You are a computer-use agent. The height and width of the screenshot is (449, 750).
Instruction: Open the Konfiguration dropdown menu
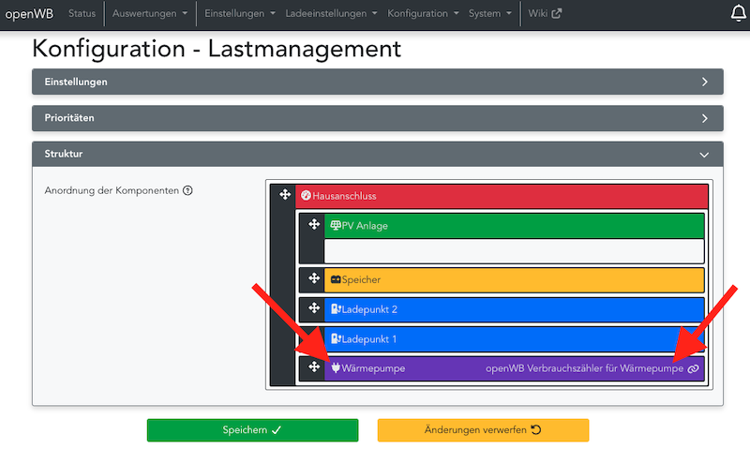point(423,13)
